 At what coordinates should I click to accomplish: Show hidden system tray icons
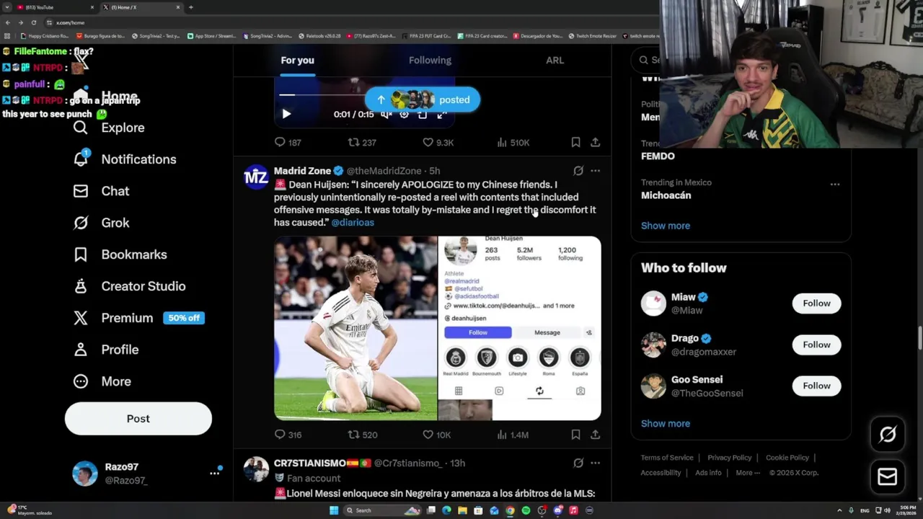point(839,510)
